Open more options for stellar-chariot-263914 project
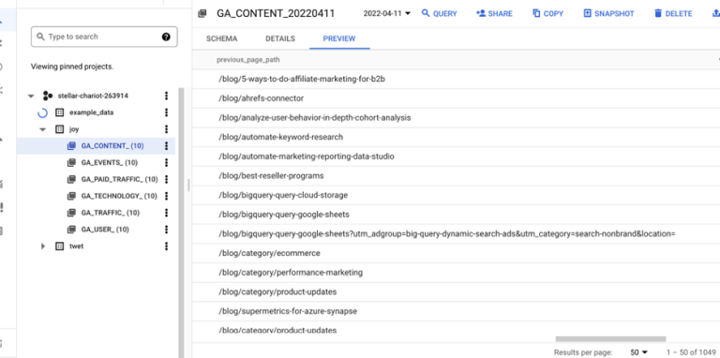 coord(166,96)
